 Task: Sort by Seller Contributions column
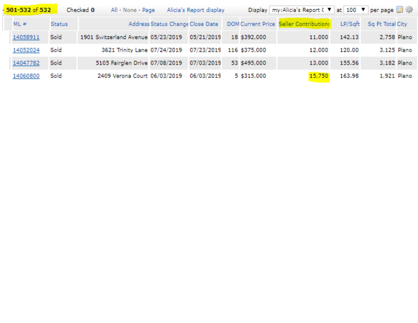(x=304, y=24)
